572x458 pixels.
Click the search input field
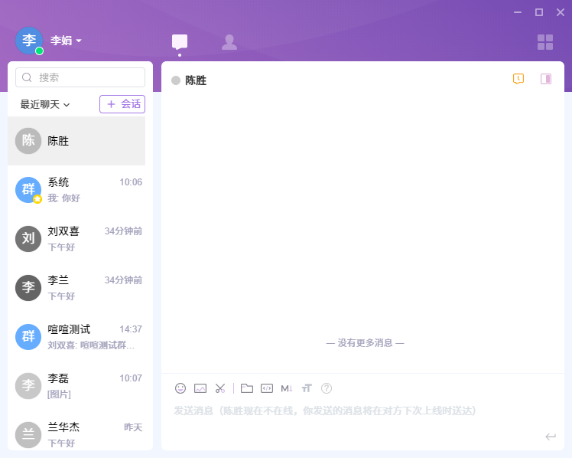[x=80, y=77]
